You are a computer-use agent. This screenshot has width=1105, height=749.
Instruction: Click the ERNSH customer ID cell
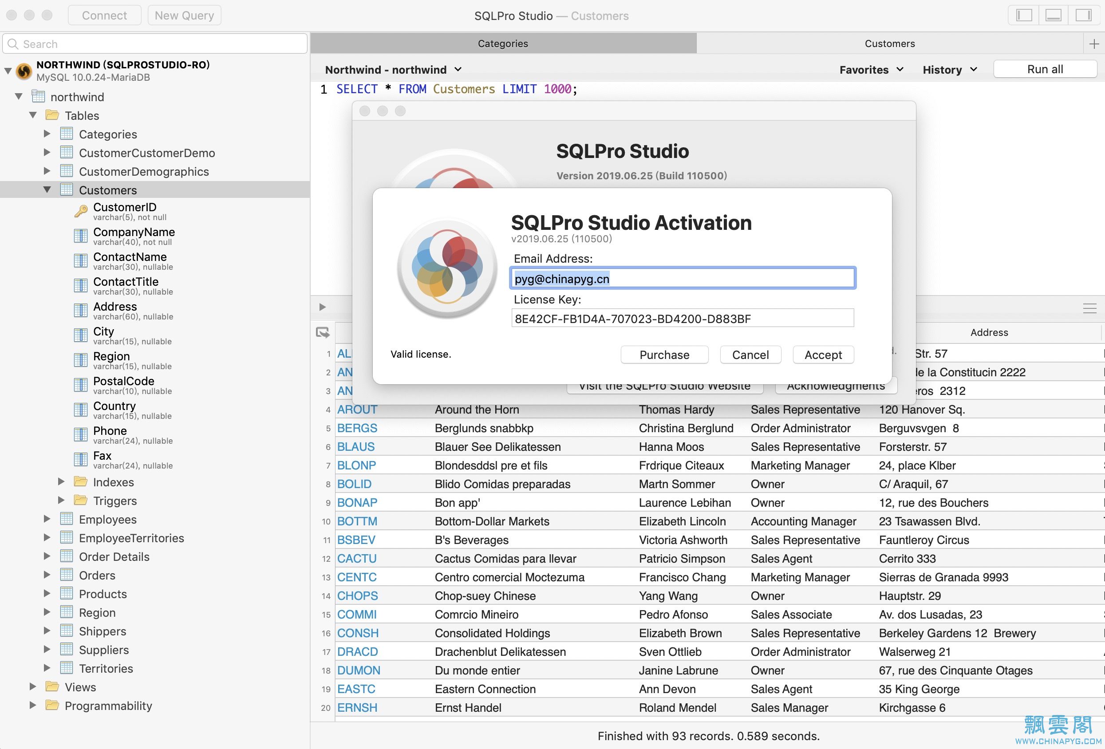357,708
